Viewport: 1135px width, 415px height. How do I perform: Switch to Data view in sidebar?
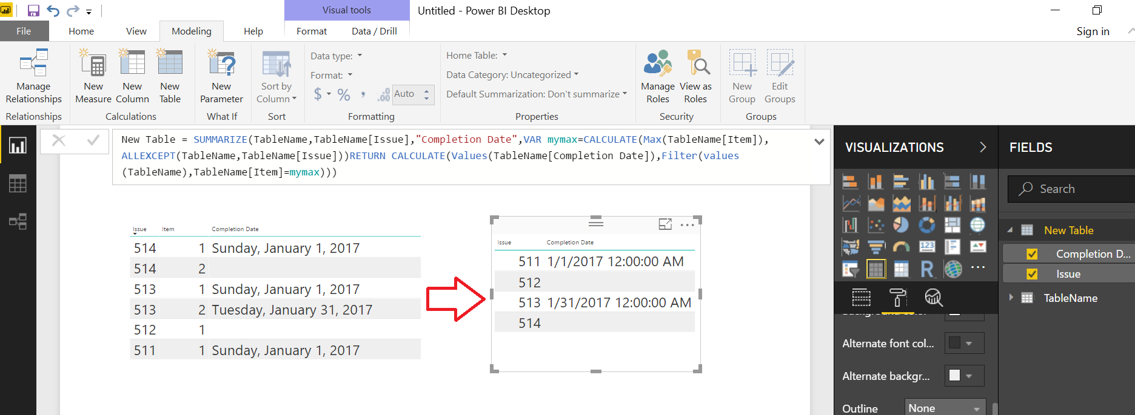coord(18,183)
